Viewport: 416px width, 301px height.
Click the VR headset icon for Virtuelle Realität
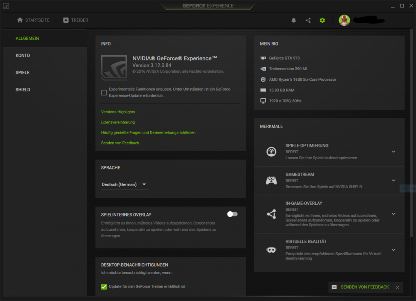[x=271, y=250]
